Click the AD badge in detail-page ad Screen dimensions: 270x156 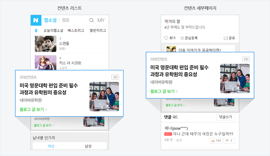[x=246, y=59]
